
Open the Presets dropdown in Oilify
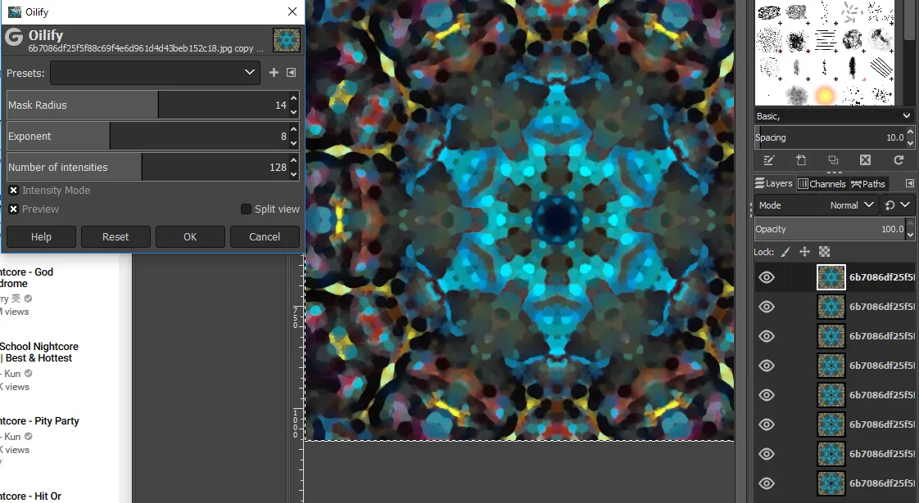coord(156,73)
